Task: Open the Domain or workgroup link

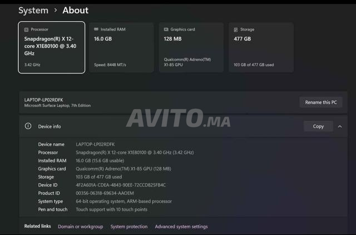Action: [80, 227]
